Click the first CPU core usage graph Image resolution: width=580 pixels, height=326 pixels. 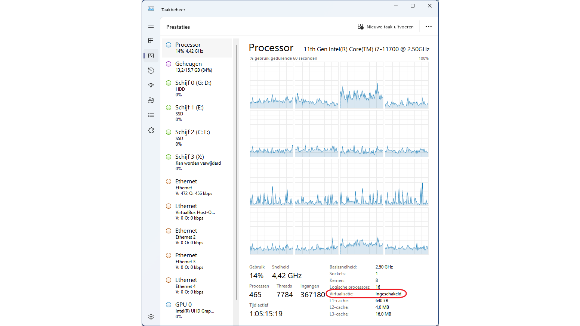(271, 85)
